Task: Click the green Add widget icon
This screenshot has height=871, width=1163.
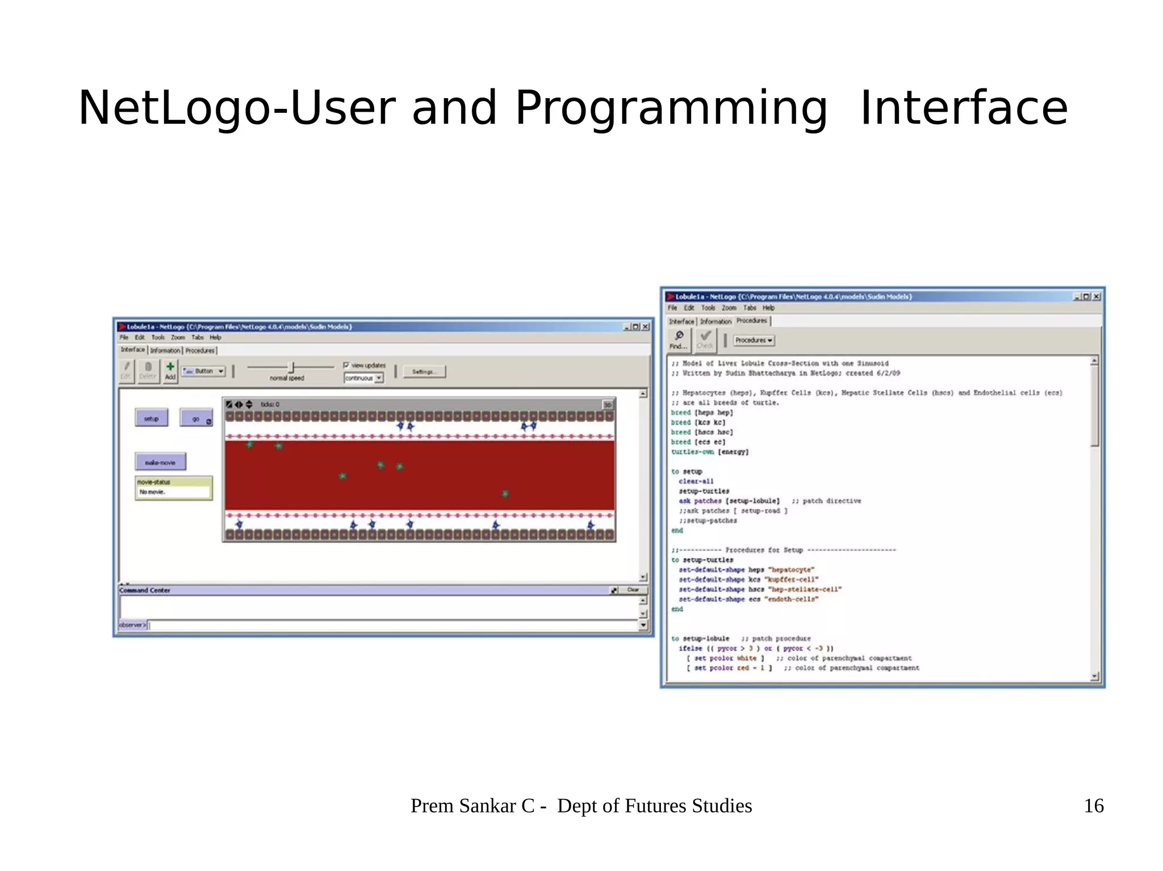Action: 170,367
